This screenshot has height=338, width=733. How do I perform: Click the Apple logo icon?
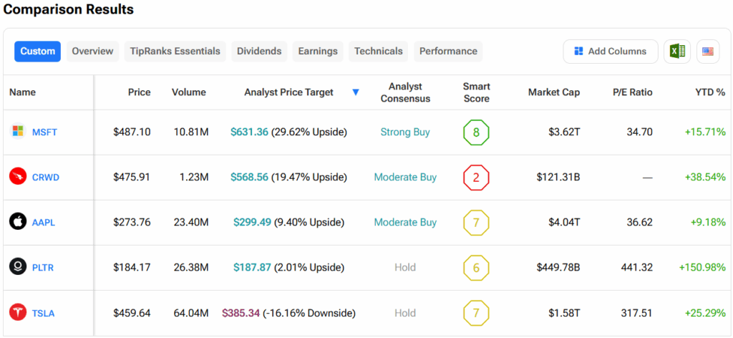18,222
